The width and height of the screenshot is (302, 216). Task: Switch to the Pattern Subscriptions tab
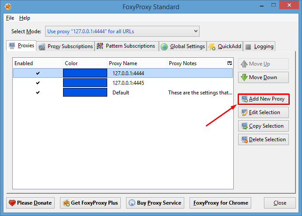(126, 46)
